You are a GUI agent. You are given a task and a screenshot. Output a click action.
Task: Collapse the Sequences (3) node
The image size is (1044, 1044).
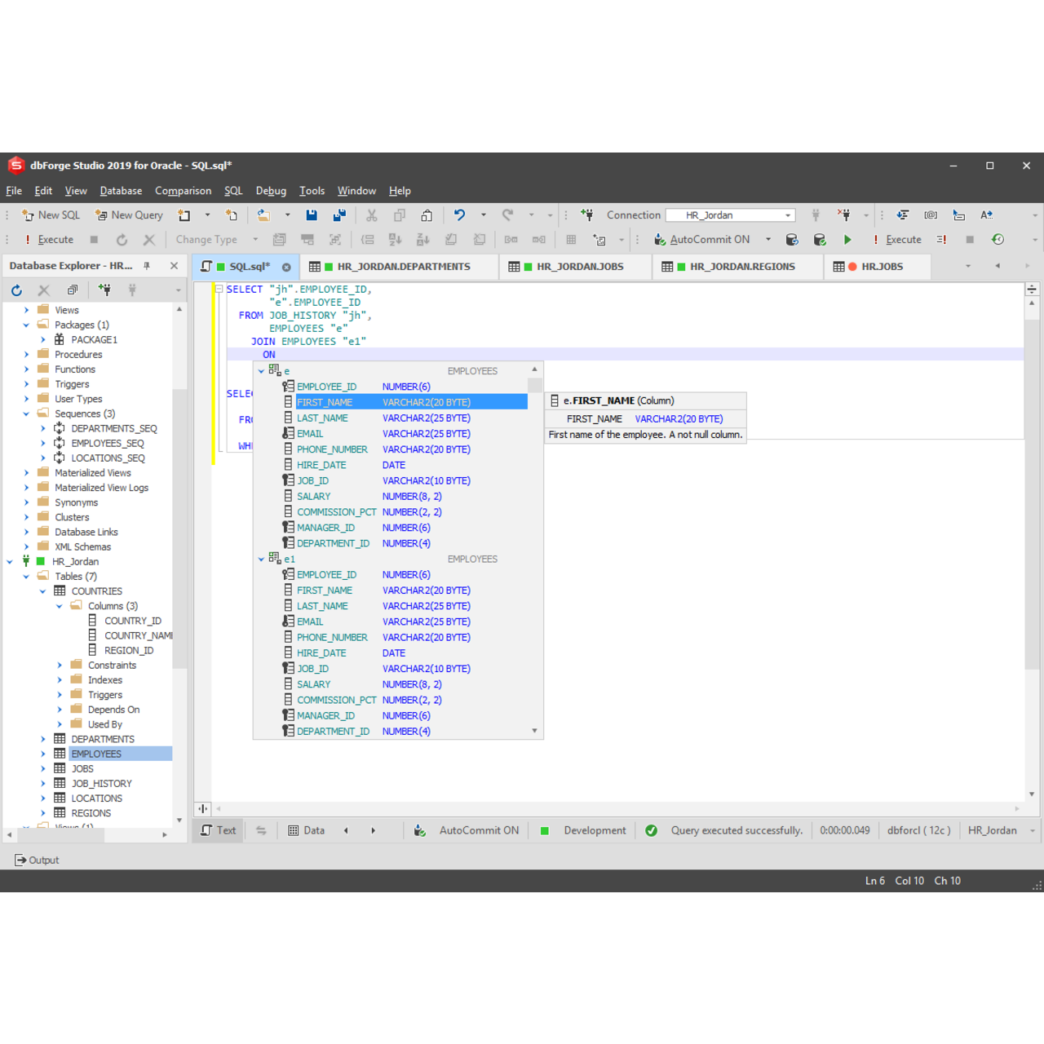coord(26,413)
